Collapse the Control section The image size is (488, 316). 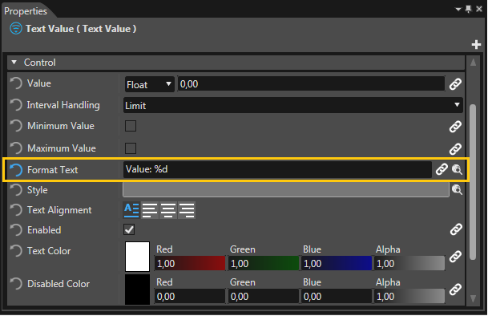tap(14, 63)
